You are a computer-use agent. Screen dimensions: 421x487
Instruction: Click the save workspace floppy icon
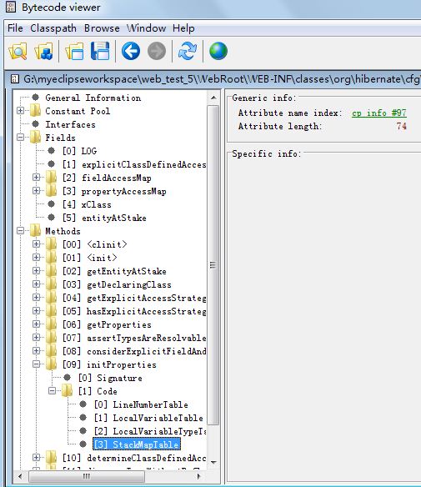[x=100, y=51]
